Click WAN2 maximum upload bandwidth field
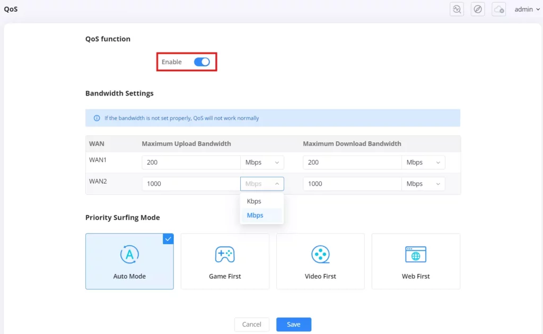Viewport: 543px width, 334px height. pos(191,184)
